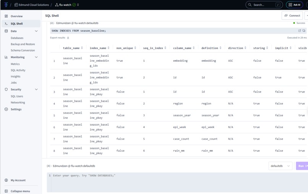
Task: Click Export results download icon
Action: tap(68, 38)
